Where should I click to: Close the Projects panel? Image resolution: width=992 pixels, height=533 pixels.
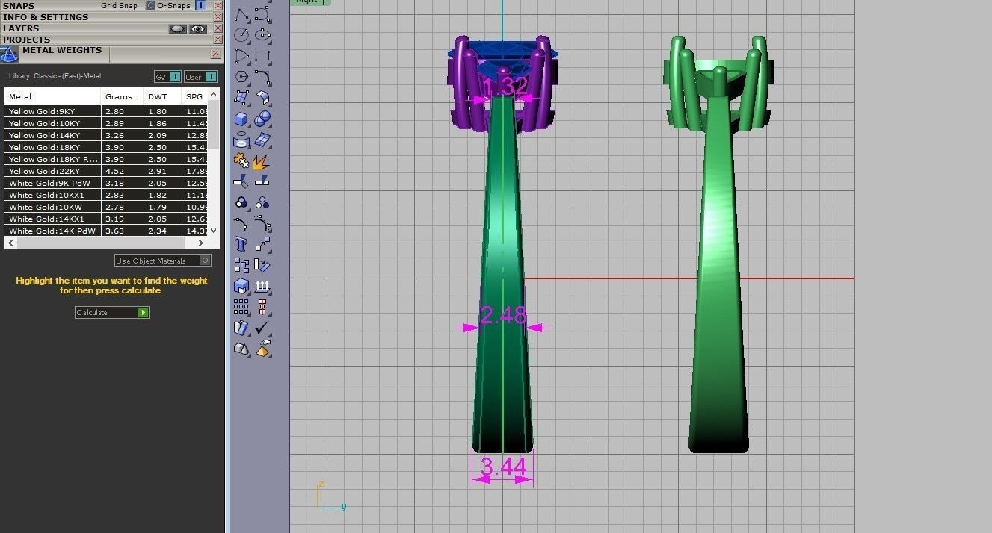pyautogui.click(x=218, y=40)
